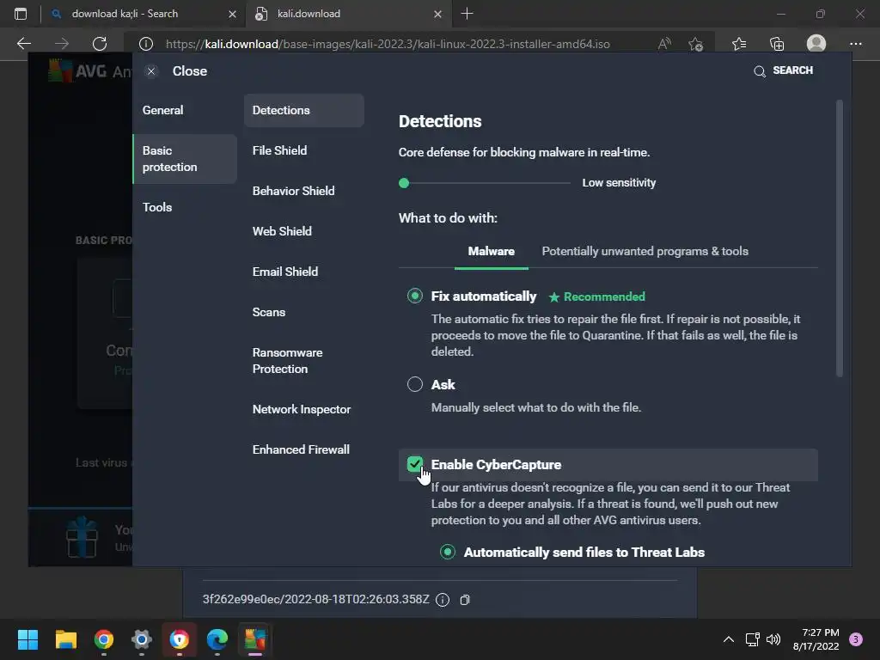View site information icon in address bar
The image size is (880, 660).
click(x=146, y=44)
